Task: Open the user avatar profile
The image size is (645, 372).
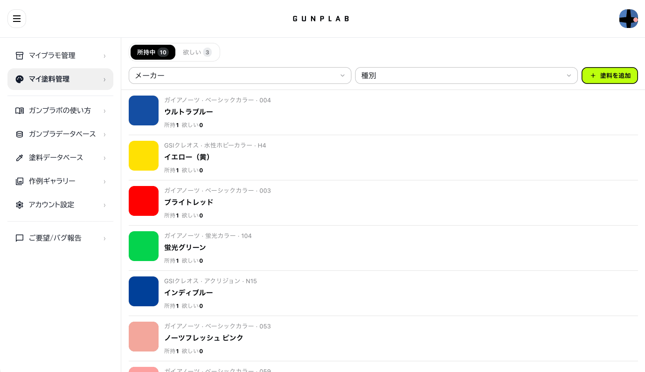Action: (x=628, y=19)
